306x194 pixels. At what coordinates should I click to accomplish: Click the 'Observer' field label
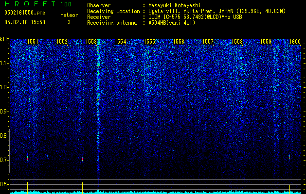click(x=99, y=5)
